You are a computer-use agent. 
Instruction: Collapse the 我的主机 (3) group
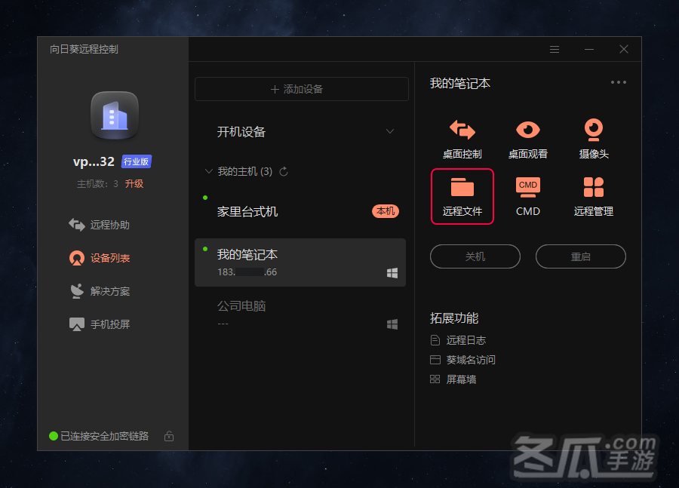(209, 171)
